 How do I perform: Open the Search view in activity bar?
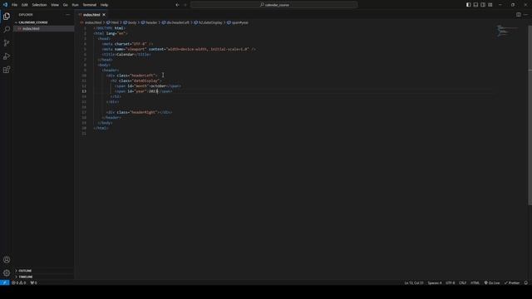(x=7, y=30)
